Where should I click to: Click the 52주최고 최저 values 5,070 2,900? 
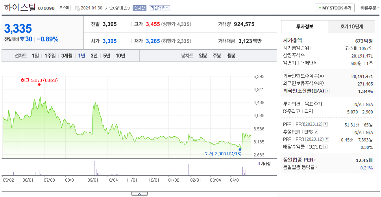(x=360, y=112)
